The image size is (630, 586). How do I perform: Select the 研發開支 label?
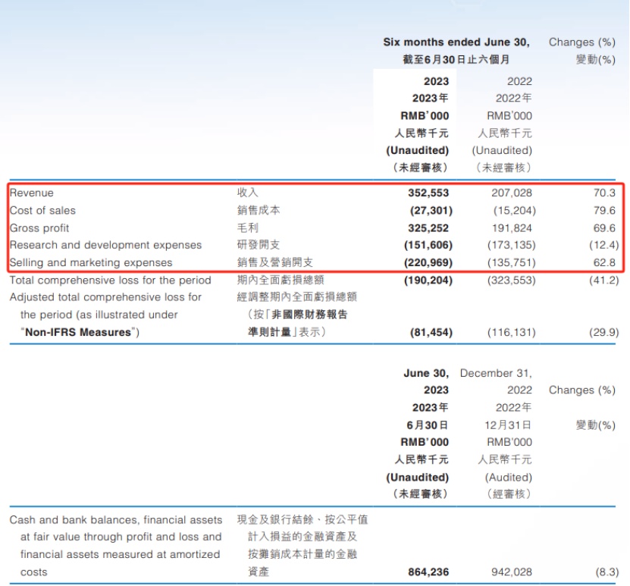pyautogui.click(x=259, y=245)
